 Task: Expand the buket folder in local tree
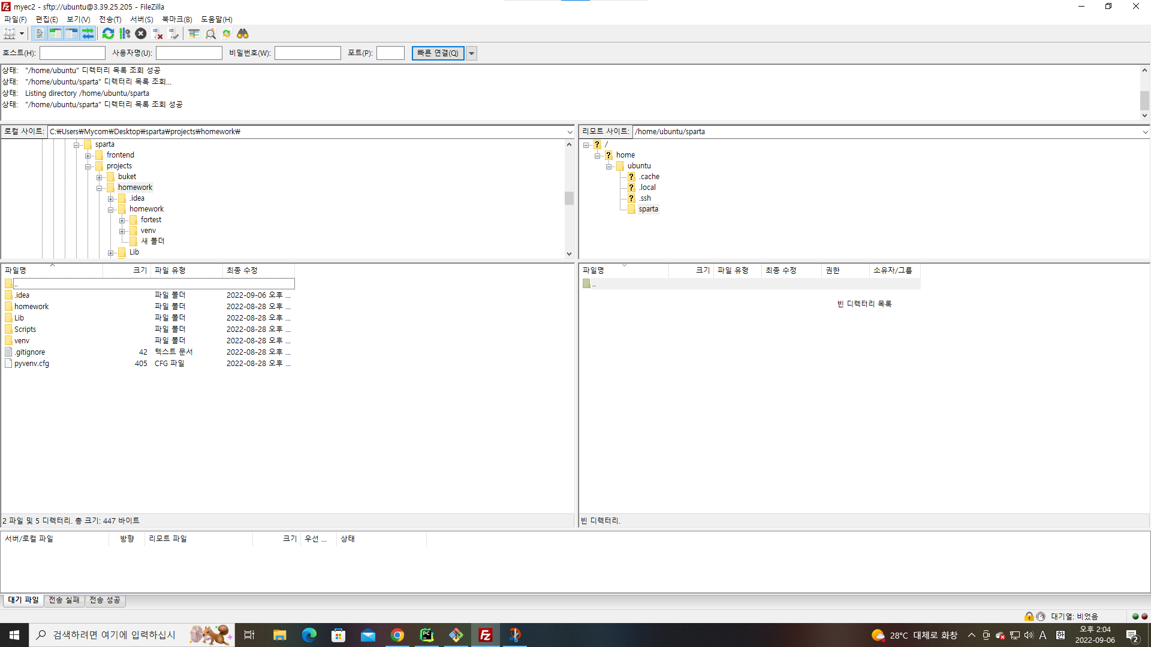pos(100,177)
